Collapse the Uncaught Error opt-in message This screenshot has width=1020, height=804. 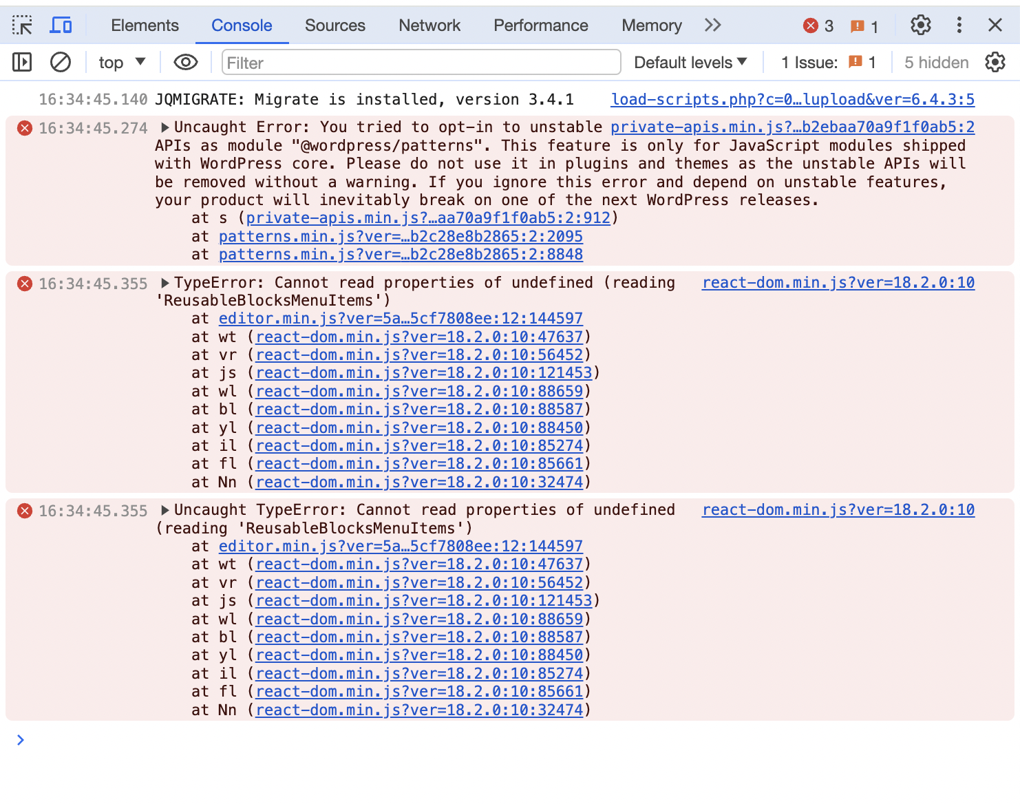[165, 127]
